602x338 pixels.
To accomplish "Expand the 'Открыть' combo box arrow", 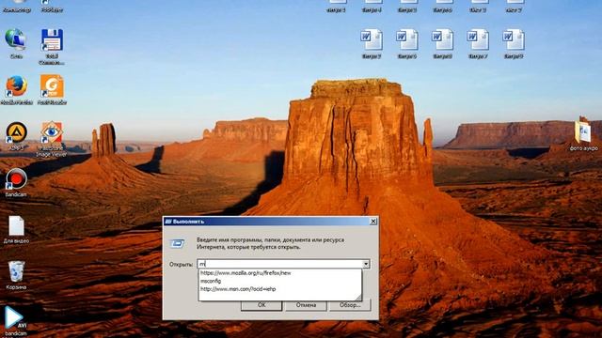I will [366, 264].
